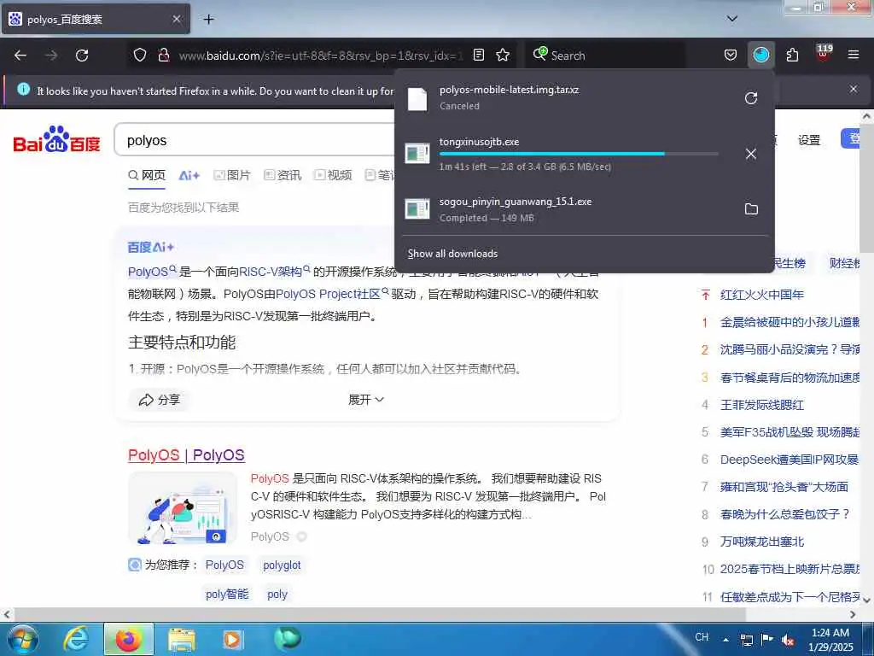Open the Firefox application menu
This screenshot has width=874, height=656.
853,55
